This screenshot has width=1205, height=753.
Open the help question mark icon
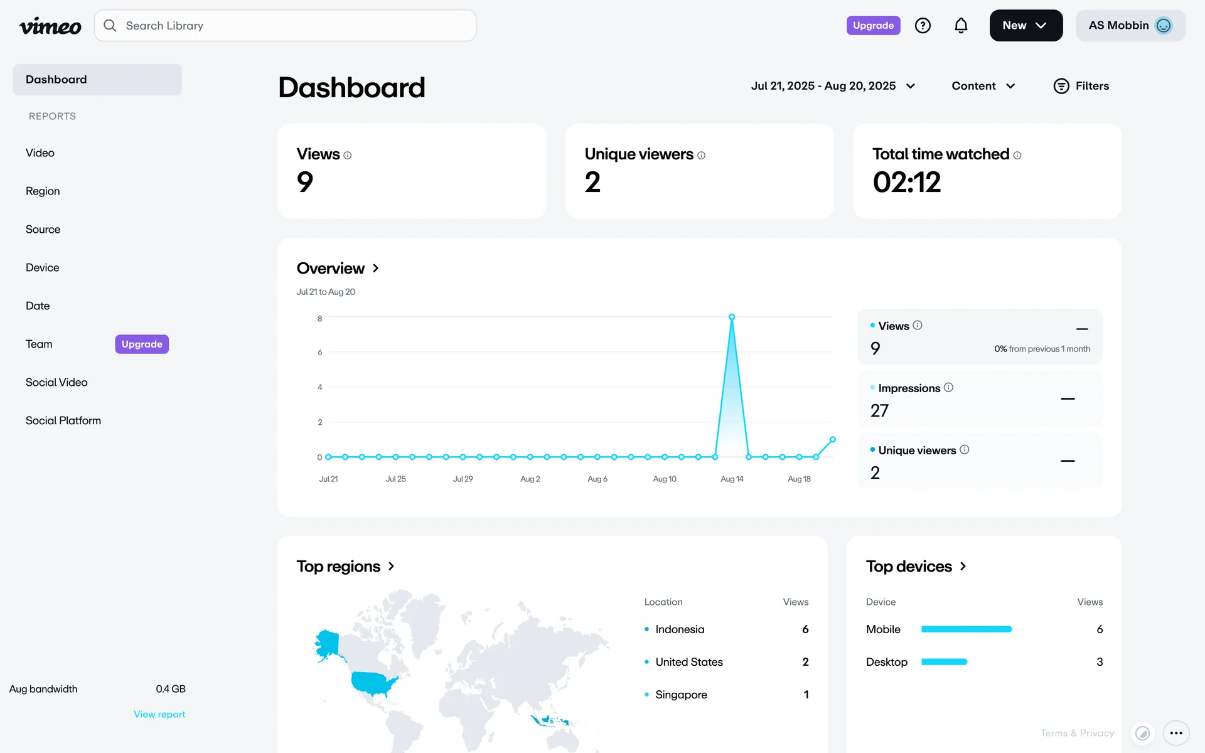[923, 26]
